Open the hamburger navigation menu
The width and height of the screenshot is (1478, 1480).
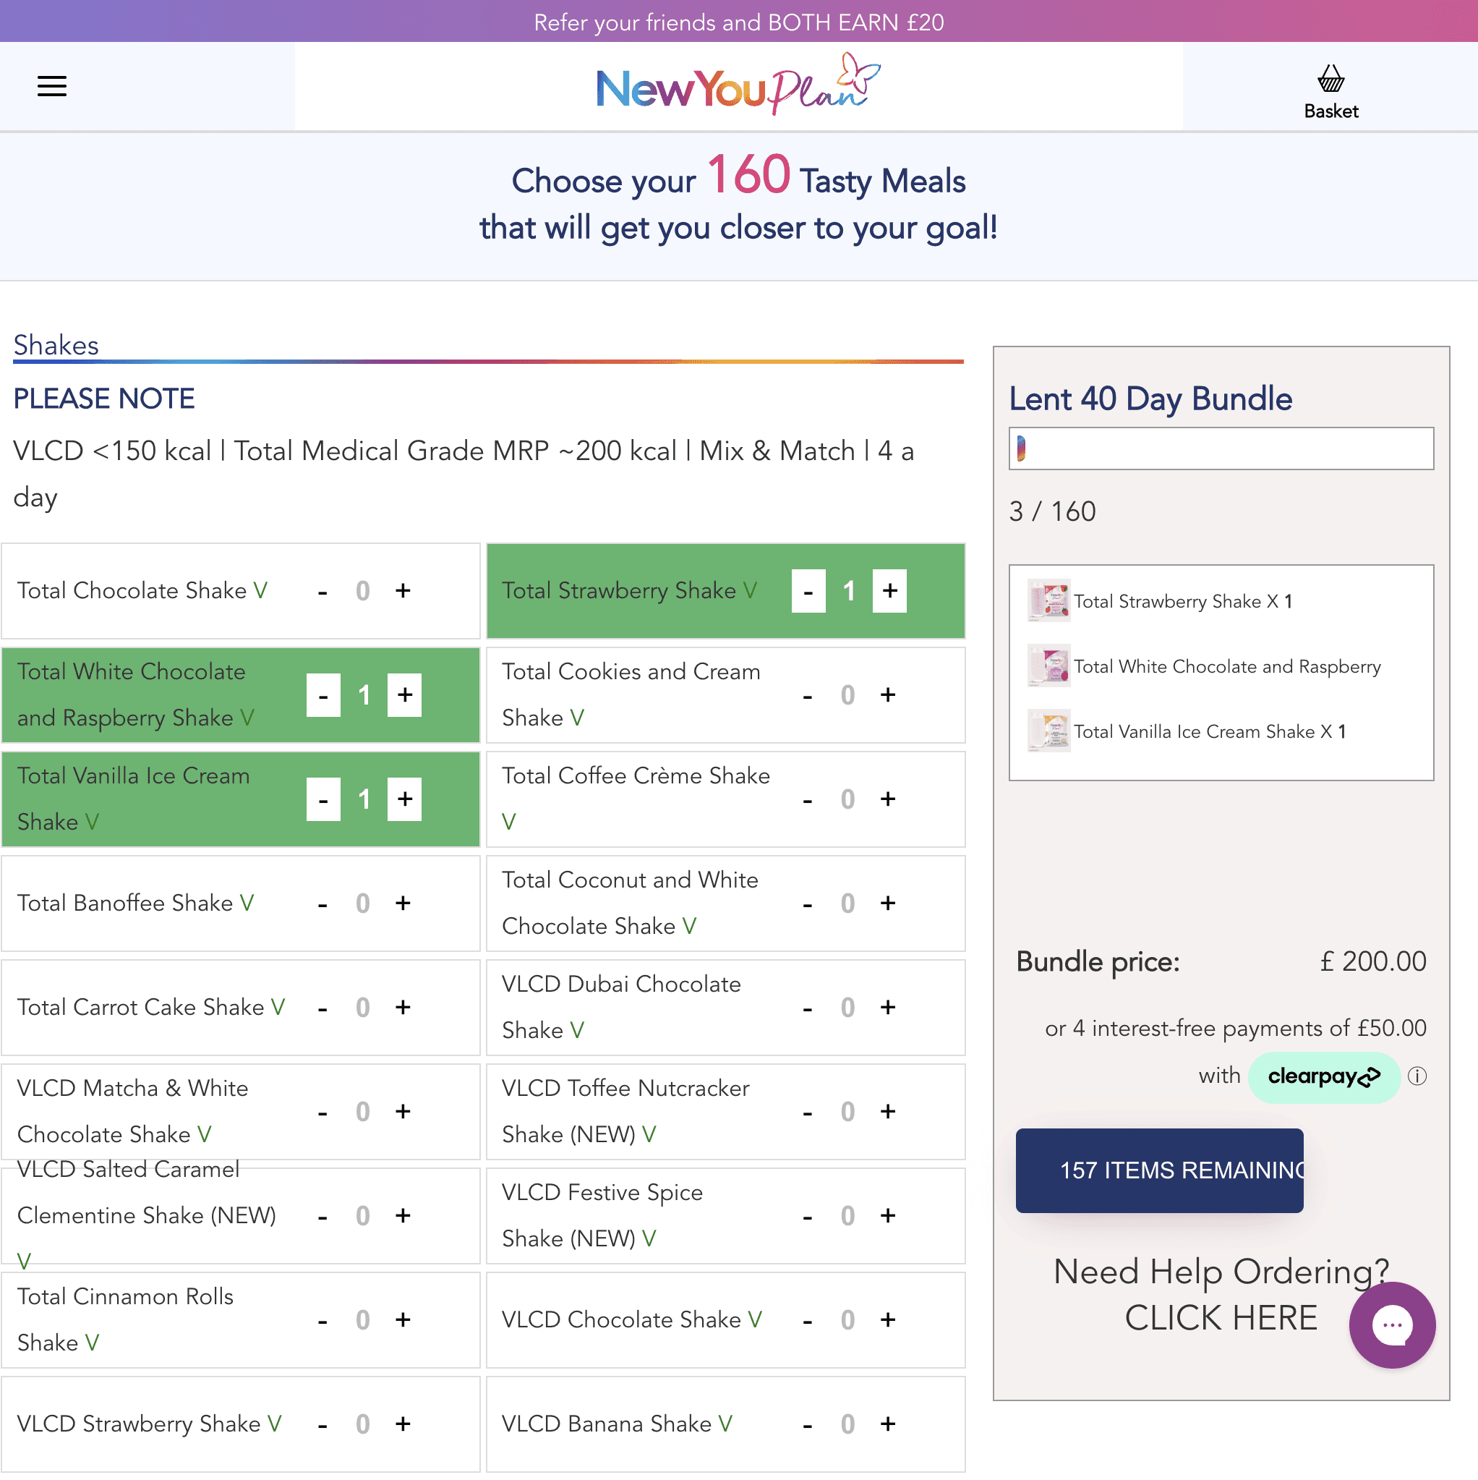(x=52, y=86)
